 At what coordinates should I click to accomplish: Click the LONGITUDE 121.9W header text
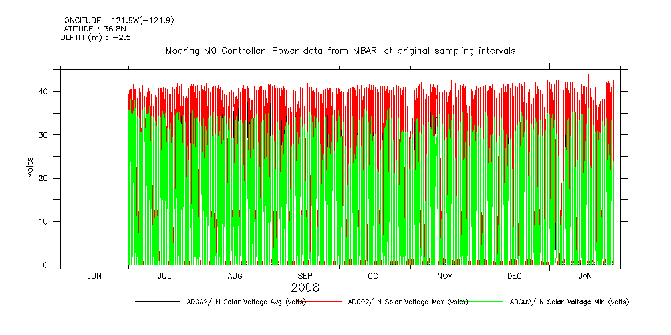[116, 20]
